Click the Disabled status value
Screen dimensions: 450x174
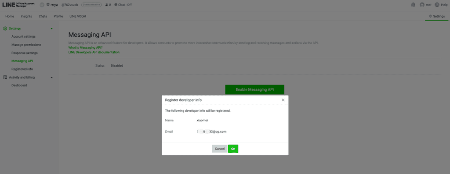click(x=117, y=66)
